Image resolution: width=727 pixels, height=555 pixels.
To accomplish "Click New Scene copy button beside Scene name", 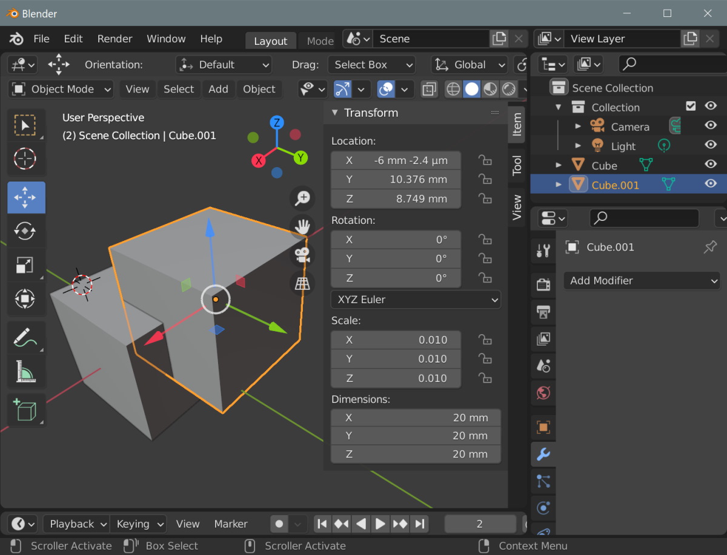I will tap(499, 38).
